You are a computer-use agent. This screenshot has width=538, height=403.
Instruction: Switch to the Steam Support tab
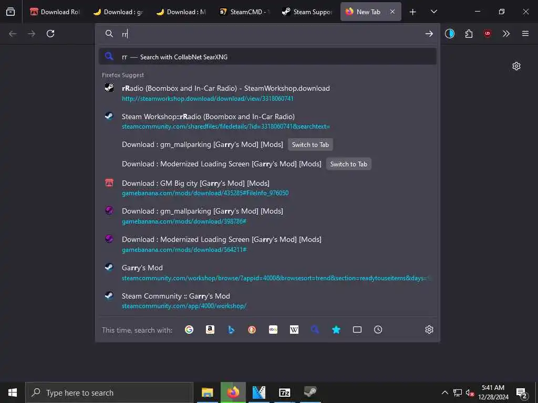click(307, 12)
